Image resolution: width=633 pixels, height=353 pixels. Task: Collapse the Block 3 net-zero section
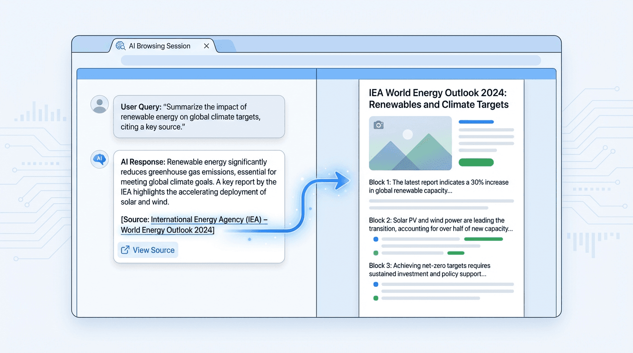pyautogui.click(x=429, y=269)
